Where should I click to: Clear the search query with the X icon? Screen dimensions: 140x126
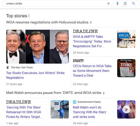108,4
